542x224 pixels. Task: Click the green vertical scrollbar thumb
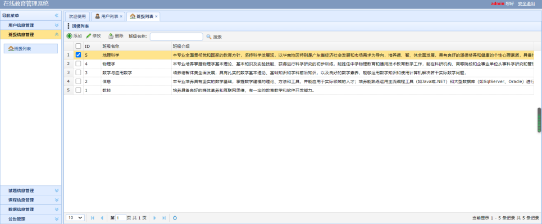coord(539,120)
